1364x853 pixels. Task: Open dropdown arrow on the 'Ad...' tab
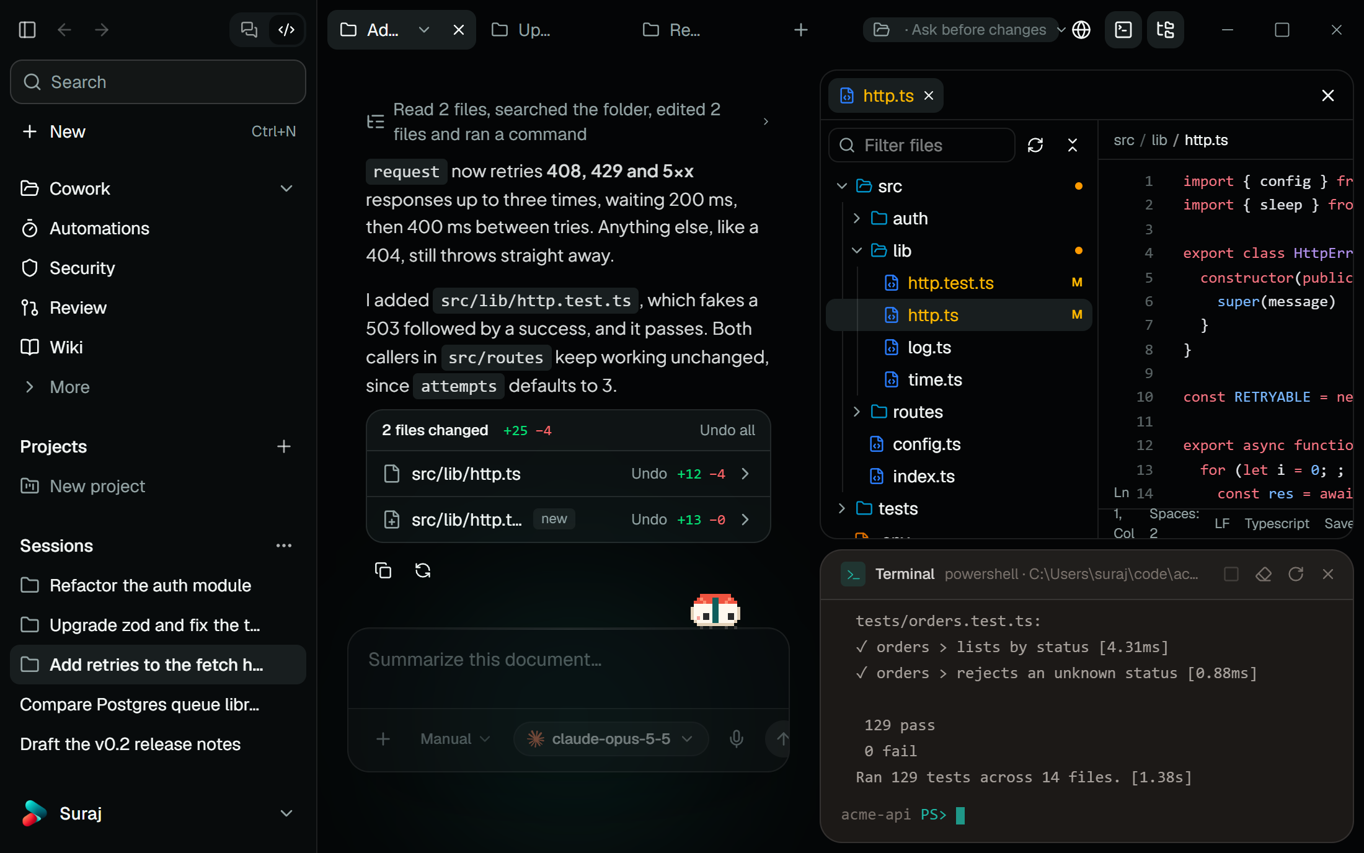[424, 30]
